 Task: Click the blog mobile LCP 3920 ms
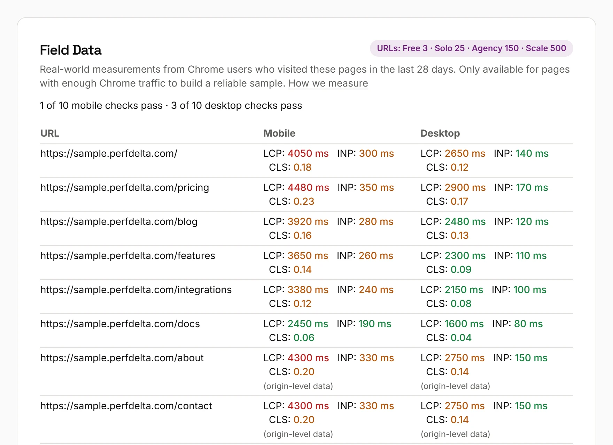(308, 222)
